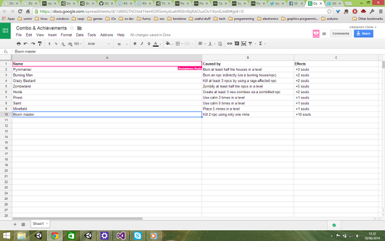Open the 123 number format dropdown
Screen dimensions: 385x241
78,44
